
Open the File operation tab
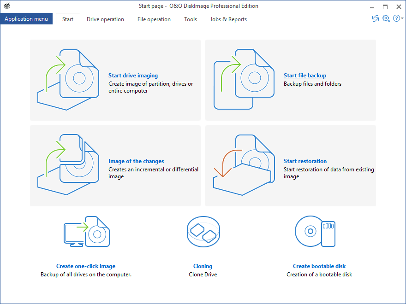tap(154, 19)
